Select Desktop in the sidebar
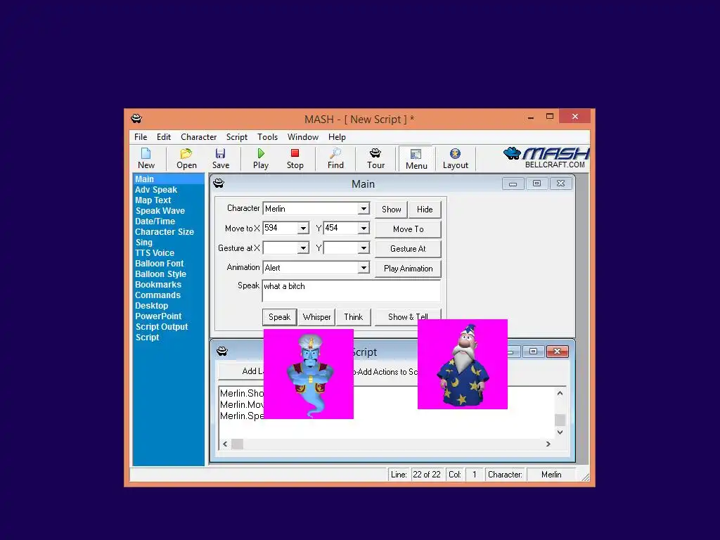Image resolution: width=720 pixels, height=540 pixels. 152,306
